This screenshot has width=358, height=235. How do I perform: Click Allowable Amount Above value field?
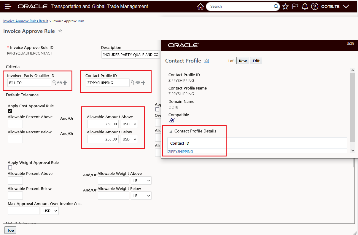(103, 124)
